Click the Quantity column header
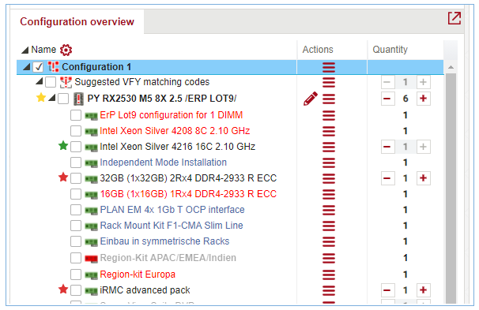Image resolution: width=479 pixels, height=310 pixels. coord(390,50)
